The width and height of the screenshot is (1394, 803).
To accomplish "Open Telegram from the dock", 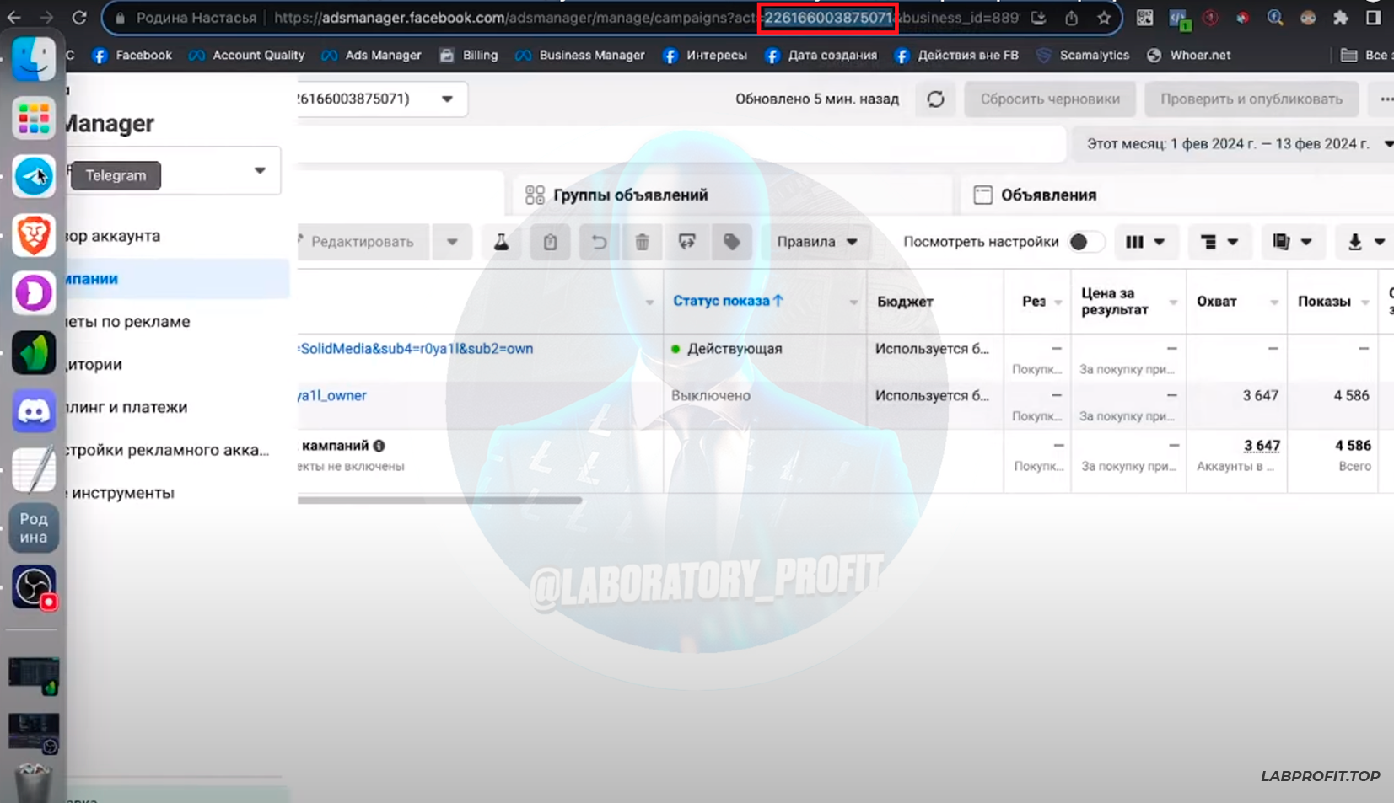I will (34, 176).
